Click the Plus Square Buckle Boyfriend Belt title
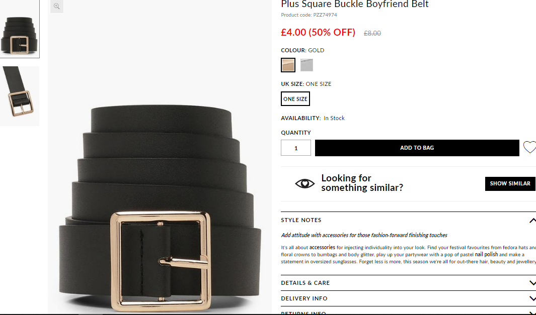Screen dimensions: 536x315 354,4
